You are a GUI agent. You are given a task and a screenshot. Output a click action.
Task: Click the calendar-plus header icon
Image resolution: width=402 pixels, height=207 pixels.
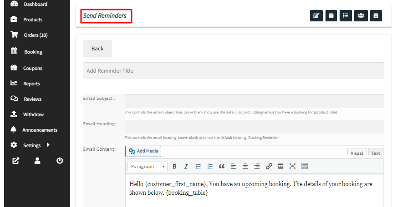(376, 15)
